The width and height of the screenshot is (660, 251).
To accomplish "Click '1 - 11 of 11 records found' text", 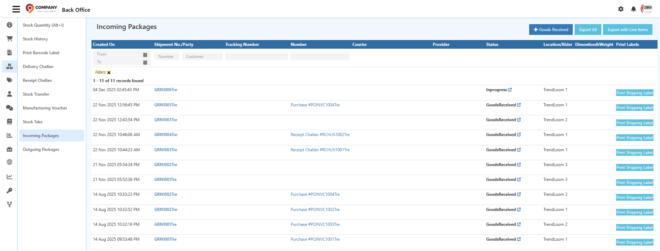I will 118,81.
